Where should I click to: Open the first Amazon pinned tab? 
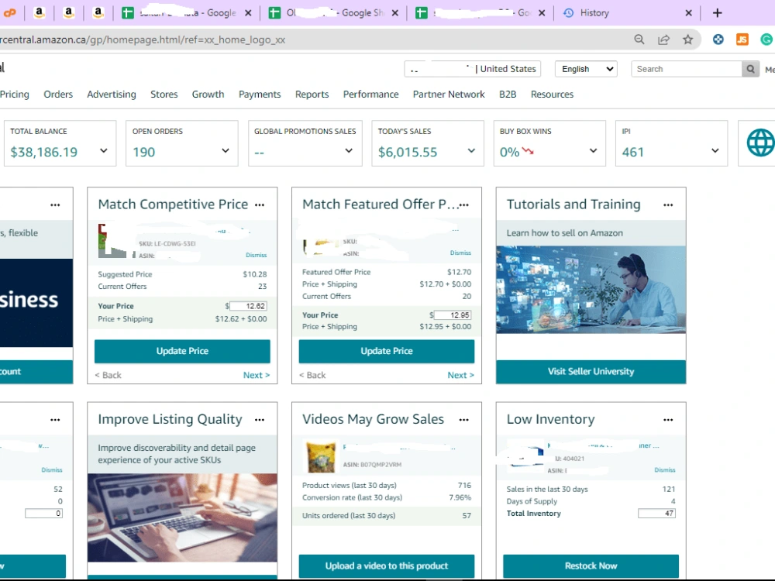[39, 13]
